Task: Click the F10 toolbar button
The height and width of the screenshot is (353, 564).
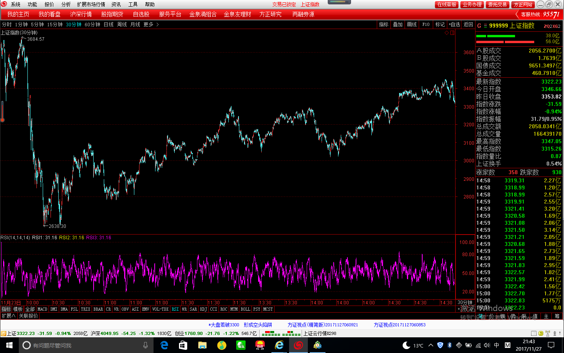Action: [x=426, y=24]
